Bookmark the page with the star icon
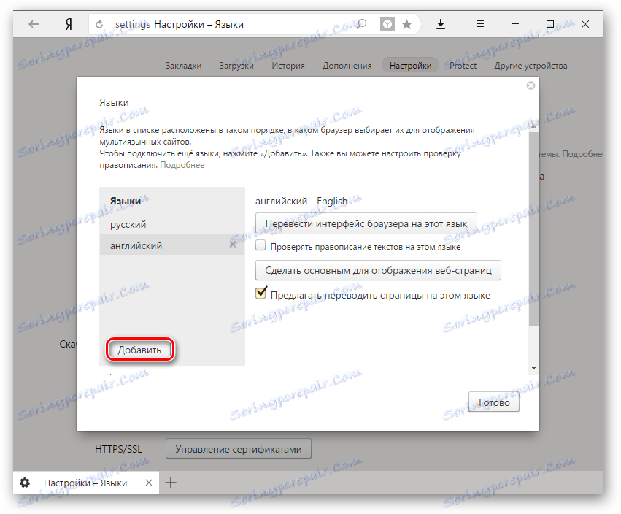 click(x=406, y=25)
